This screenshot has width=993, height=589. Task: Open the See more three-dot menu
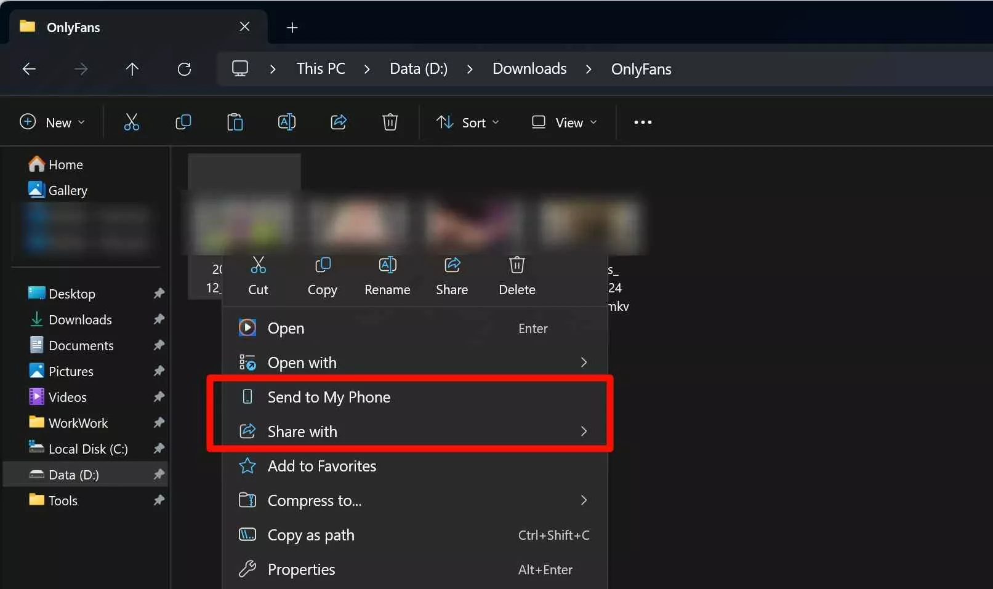pos(643,122)
